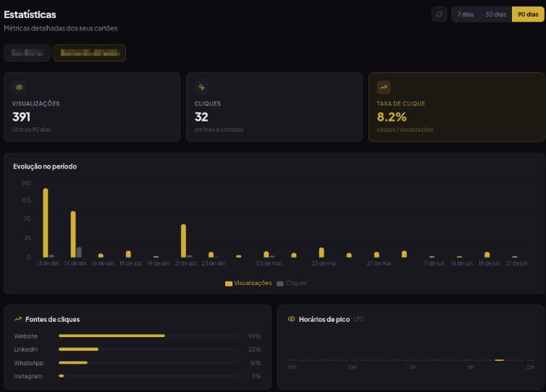Click the eye icon in Visualizações card
Screen dimensions: 546x392
tap(19, 88)
